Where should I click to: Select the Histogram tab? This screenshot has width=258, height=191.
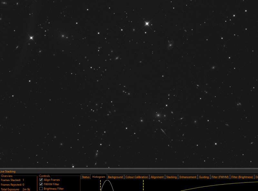tap(99, 177)
